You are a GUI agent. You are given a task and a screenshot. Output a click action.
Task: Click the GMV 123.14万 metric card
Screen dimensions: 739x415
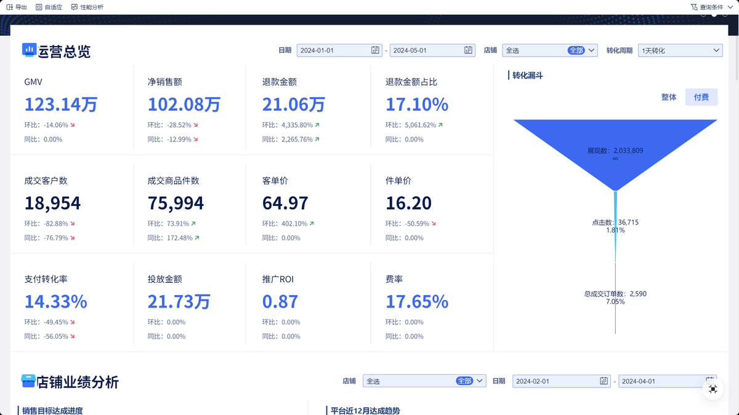[72, 111]
